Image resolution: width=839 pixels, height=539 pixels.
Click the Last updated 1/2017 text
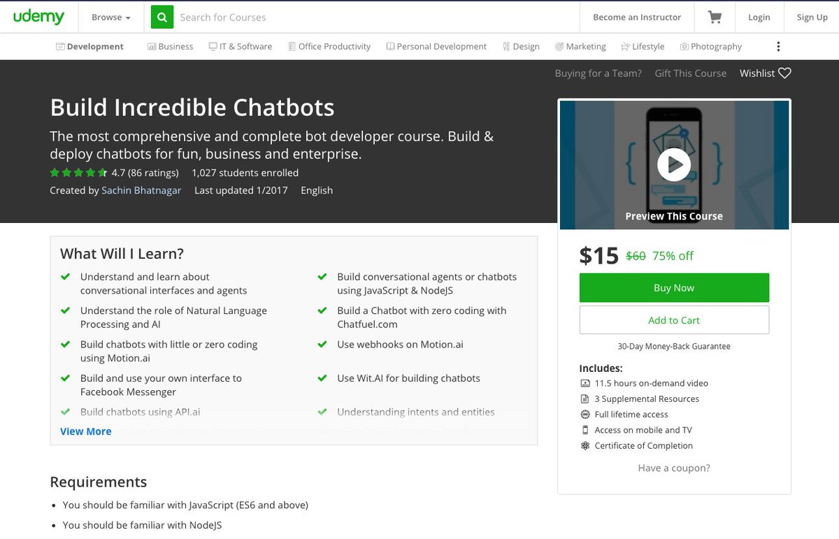point(241,190)
